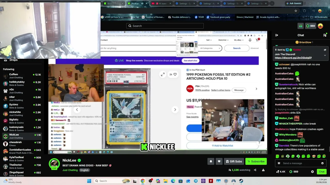Open the weather widget showing 12°C

(12, 181)
